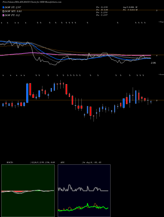
Task: Click the 'Pre O: 2.95' value
Action: coord(102,7)
